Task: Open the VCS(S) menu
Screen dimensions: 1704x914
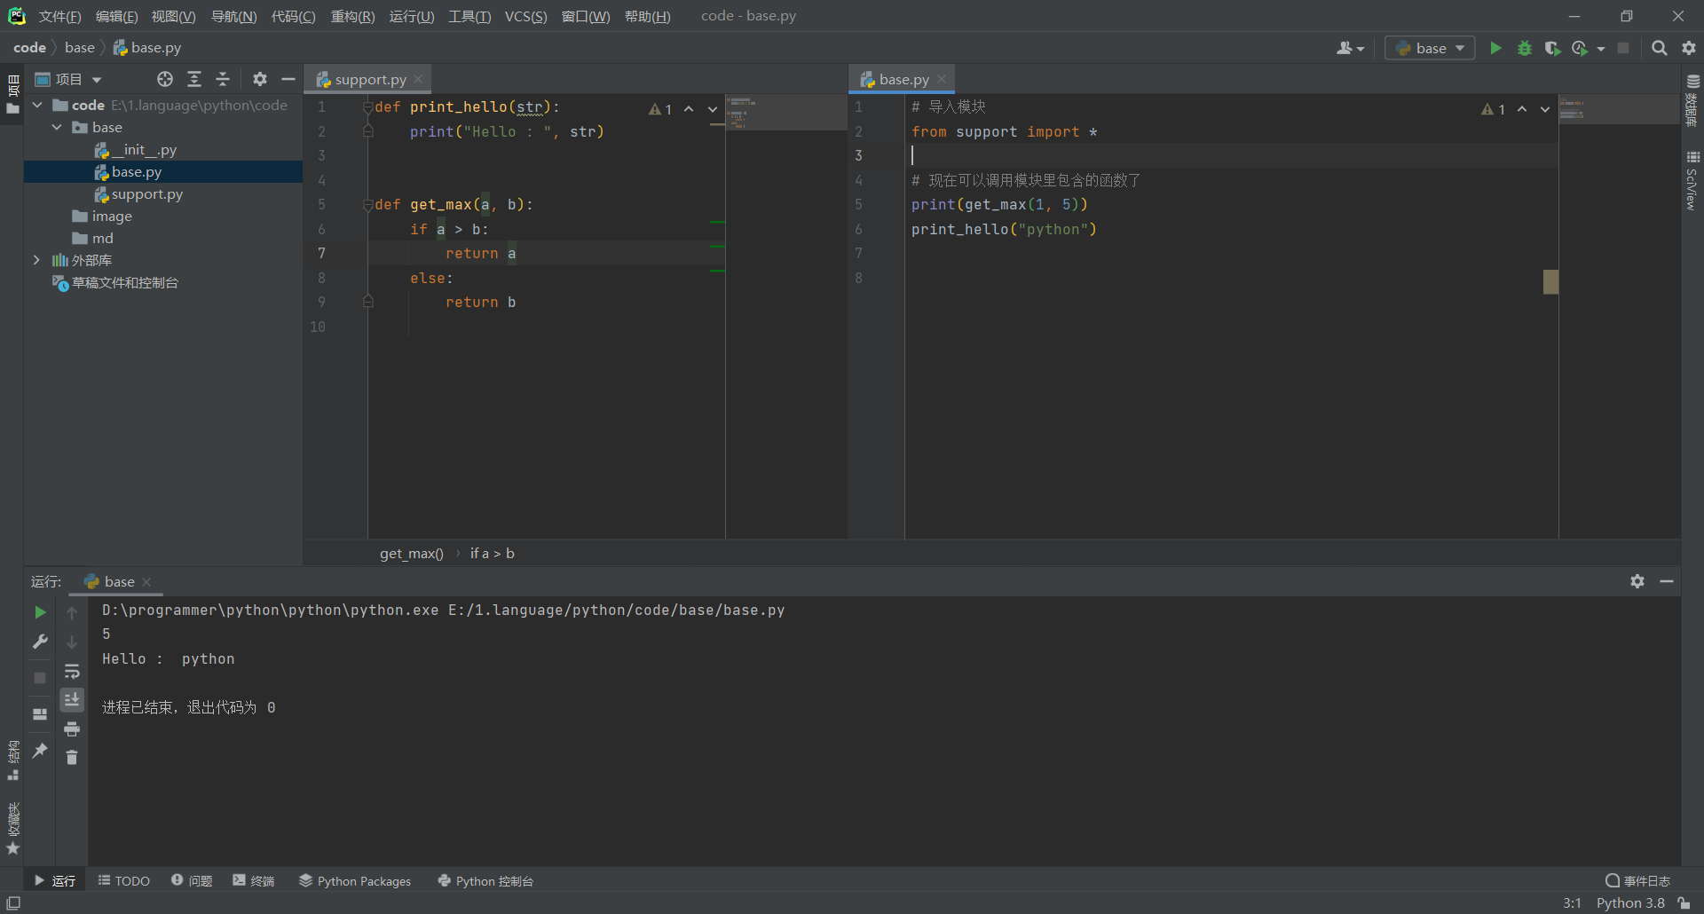Action: tap(525, 16)
